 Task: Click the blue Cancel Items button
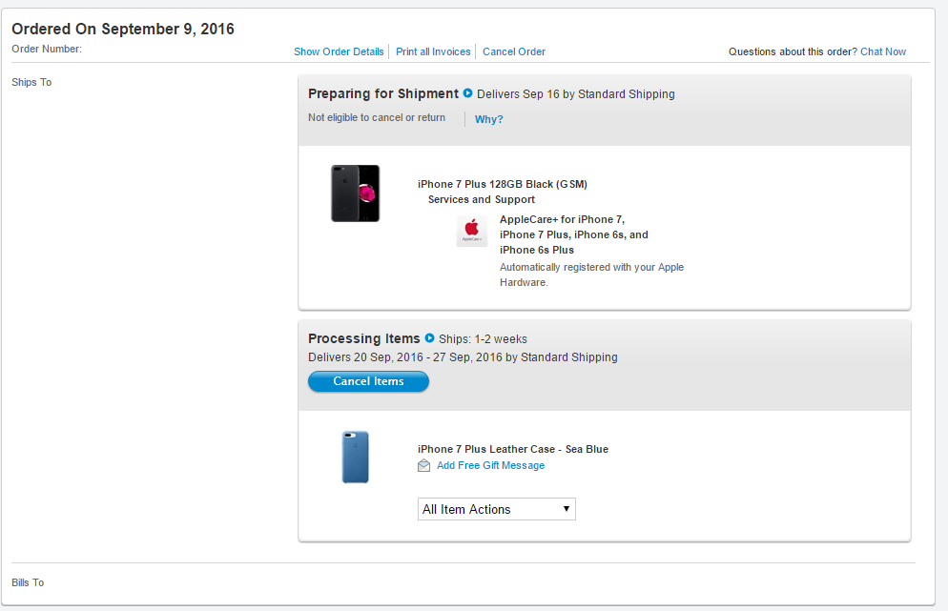tap(368, 381)
